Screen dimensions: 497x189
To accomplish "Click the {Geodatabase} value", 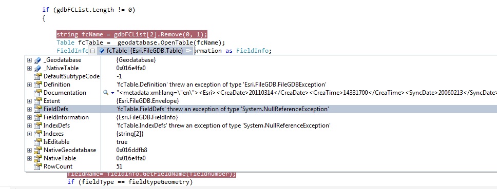I will (136, 60).
